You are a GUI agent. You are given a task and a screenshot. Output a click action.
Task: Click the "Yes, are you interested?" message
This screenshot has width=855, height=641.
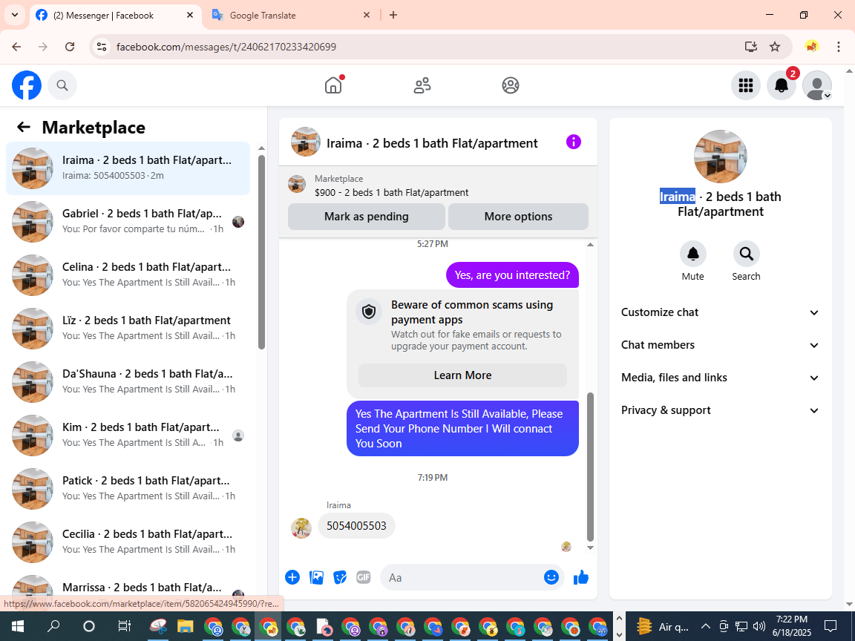512,275
